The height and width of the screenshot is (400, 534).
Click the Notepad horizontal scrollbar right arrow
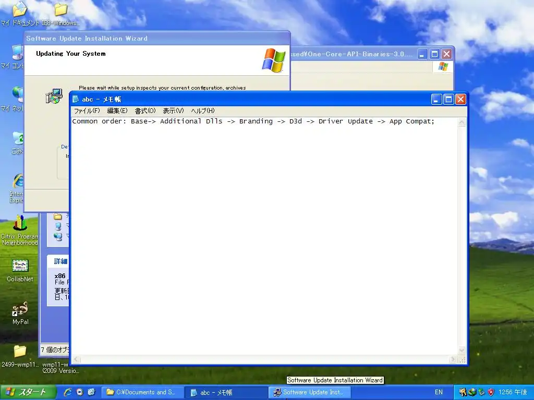453,359
